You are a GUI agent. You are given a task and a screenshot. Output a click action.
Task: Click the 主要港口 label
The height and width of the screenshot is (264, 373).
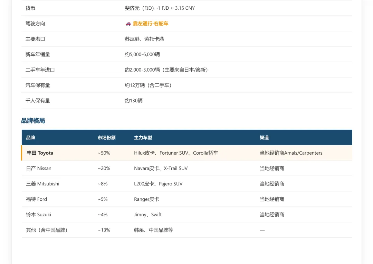click(x=35, y=39)
